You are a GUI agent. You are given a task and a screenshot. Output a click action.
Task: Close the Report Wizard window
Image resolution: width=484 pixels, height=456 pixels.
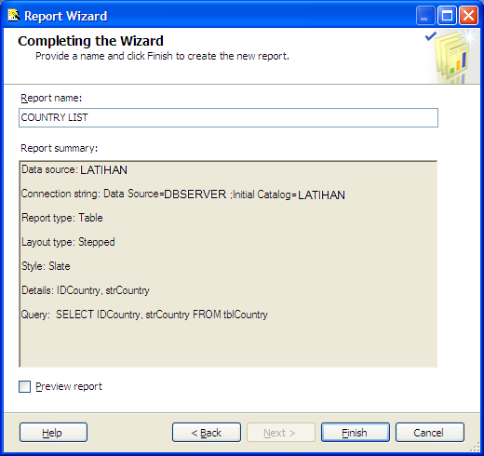click(x=468, y=16)
